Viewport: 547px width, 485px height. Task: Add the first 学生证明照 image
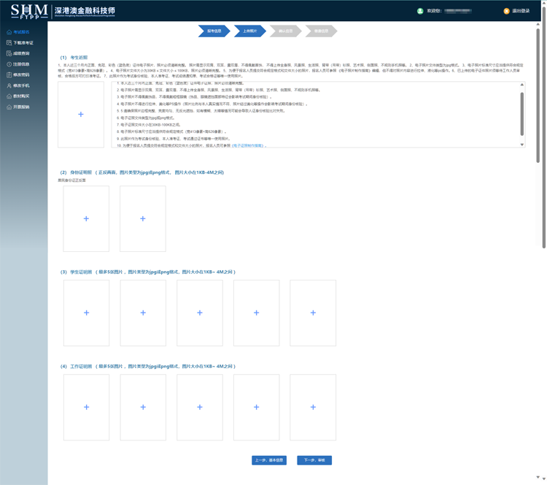tap(86, 313)
